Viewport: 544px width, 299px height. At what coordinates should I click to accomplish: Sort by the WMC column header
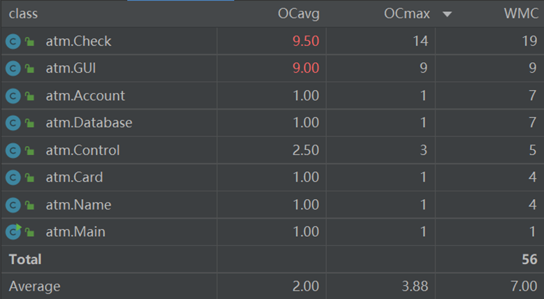tap(520, 14)
